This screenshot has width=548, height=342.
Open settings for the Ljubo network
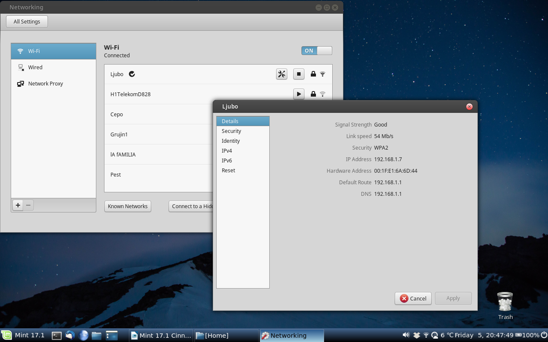tap(281, 74)
